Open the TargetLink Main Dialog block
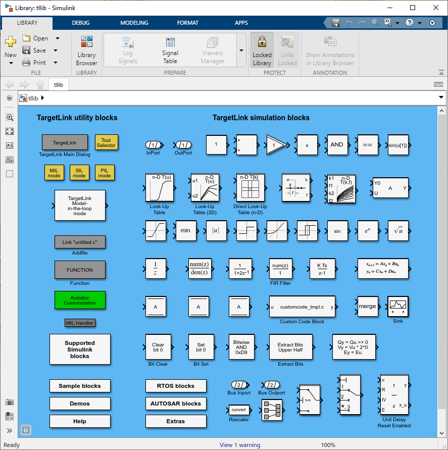Image resolution: width=448 pixels, height=450 pixels. point(65,142)
